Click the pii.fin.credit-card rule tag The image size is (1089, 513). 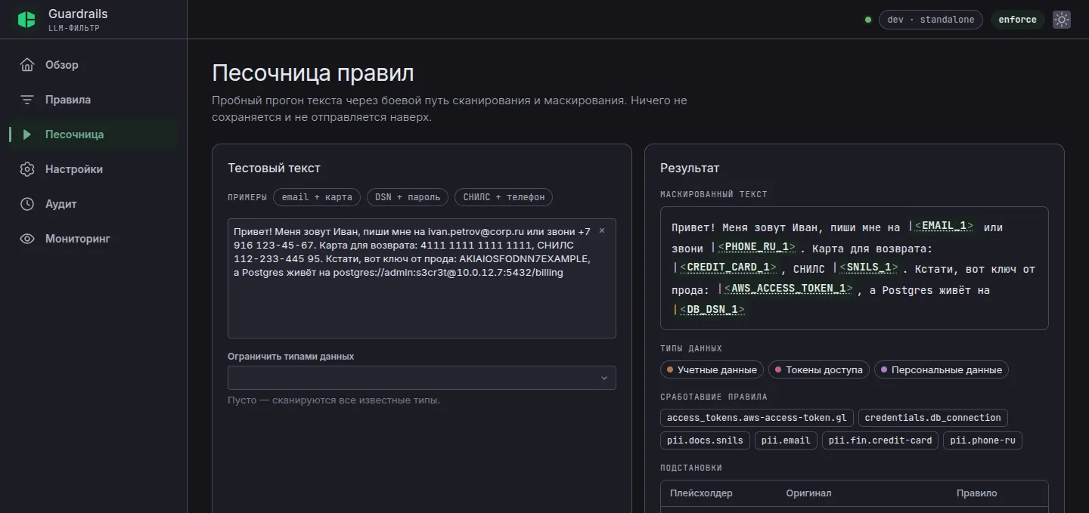[x=880, y=440]
